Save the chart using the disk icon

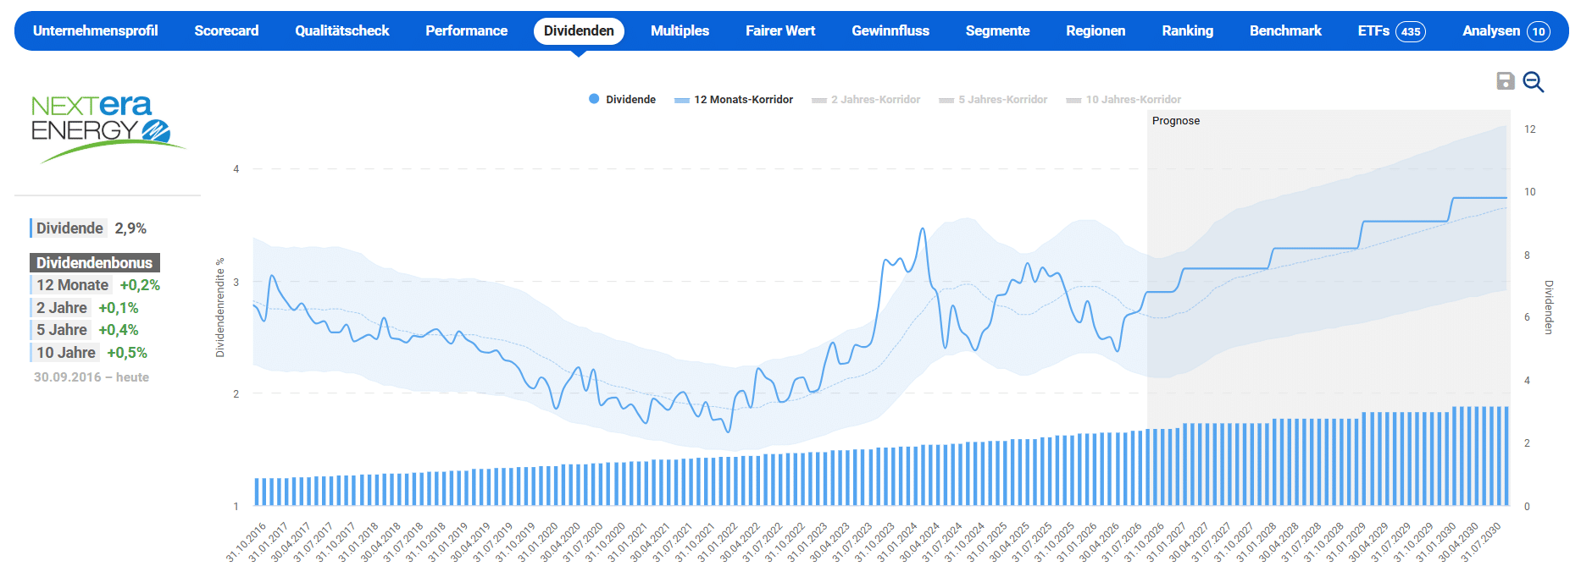click(1506, 81)
